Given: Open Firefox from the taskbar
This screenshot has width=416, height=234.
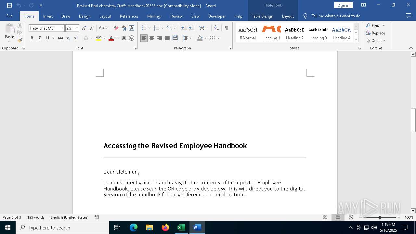Looking at the screenshot, I should pos(165,227).
